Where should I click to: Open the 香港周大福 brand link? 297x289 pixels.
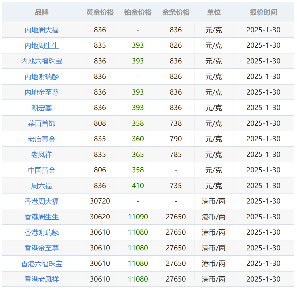pos(42,201)
